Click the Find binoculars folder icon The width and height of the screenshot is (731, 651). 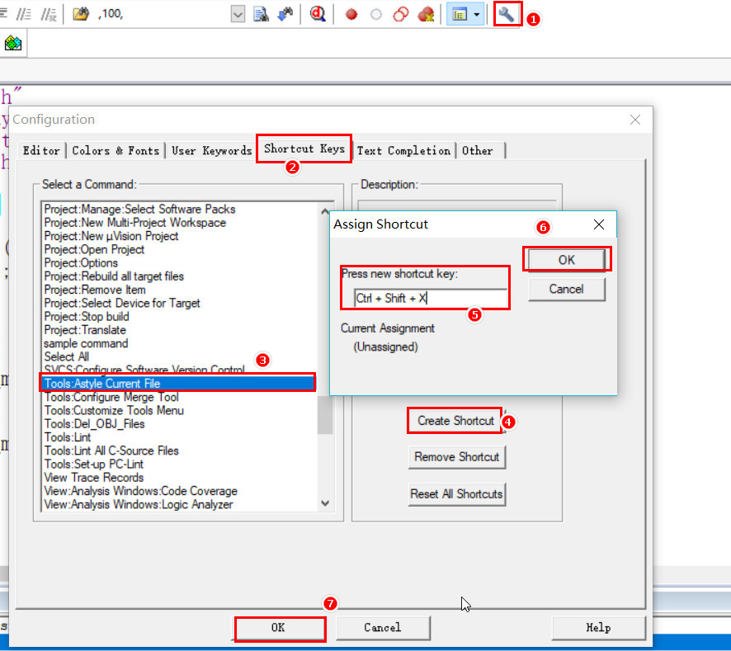[81, 14]
